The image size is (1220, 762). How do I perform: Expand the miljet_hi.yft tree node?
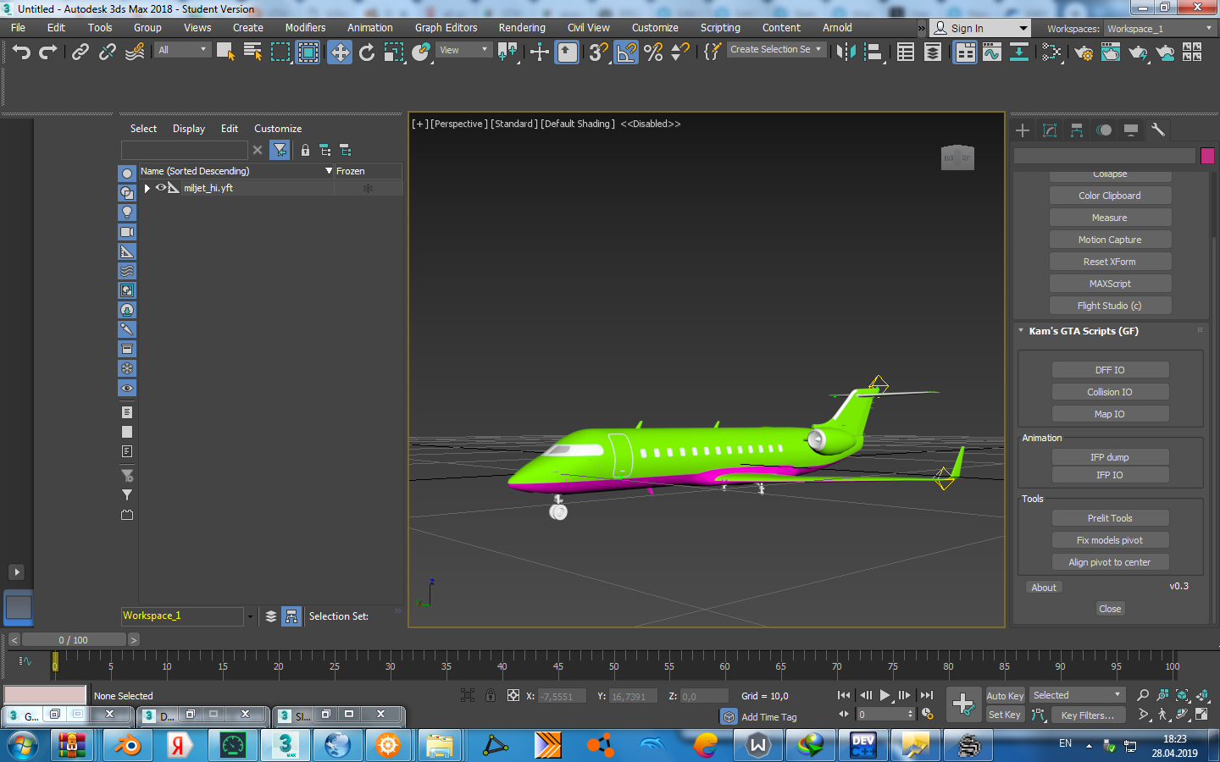[147, 188]
